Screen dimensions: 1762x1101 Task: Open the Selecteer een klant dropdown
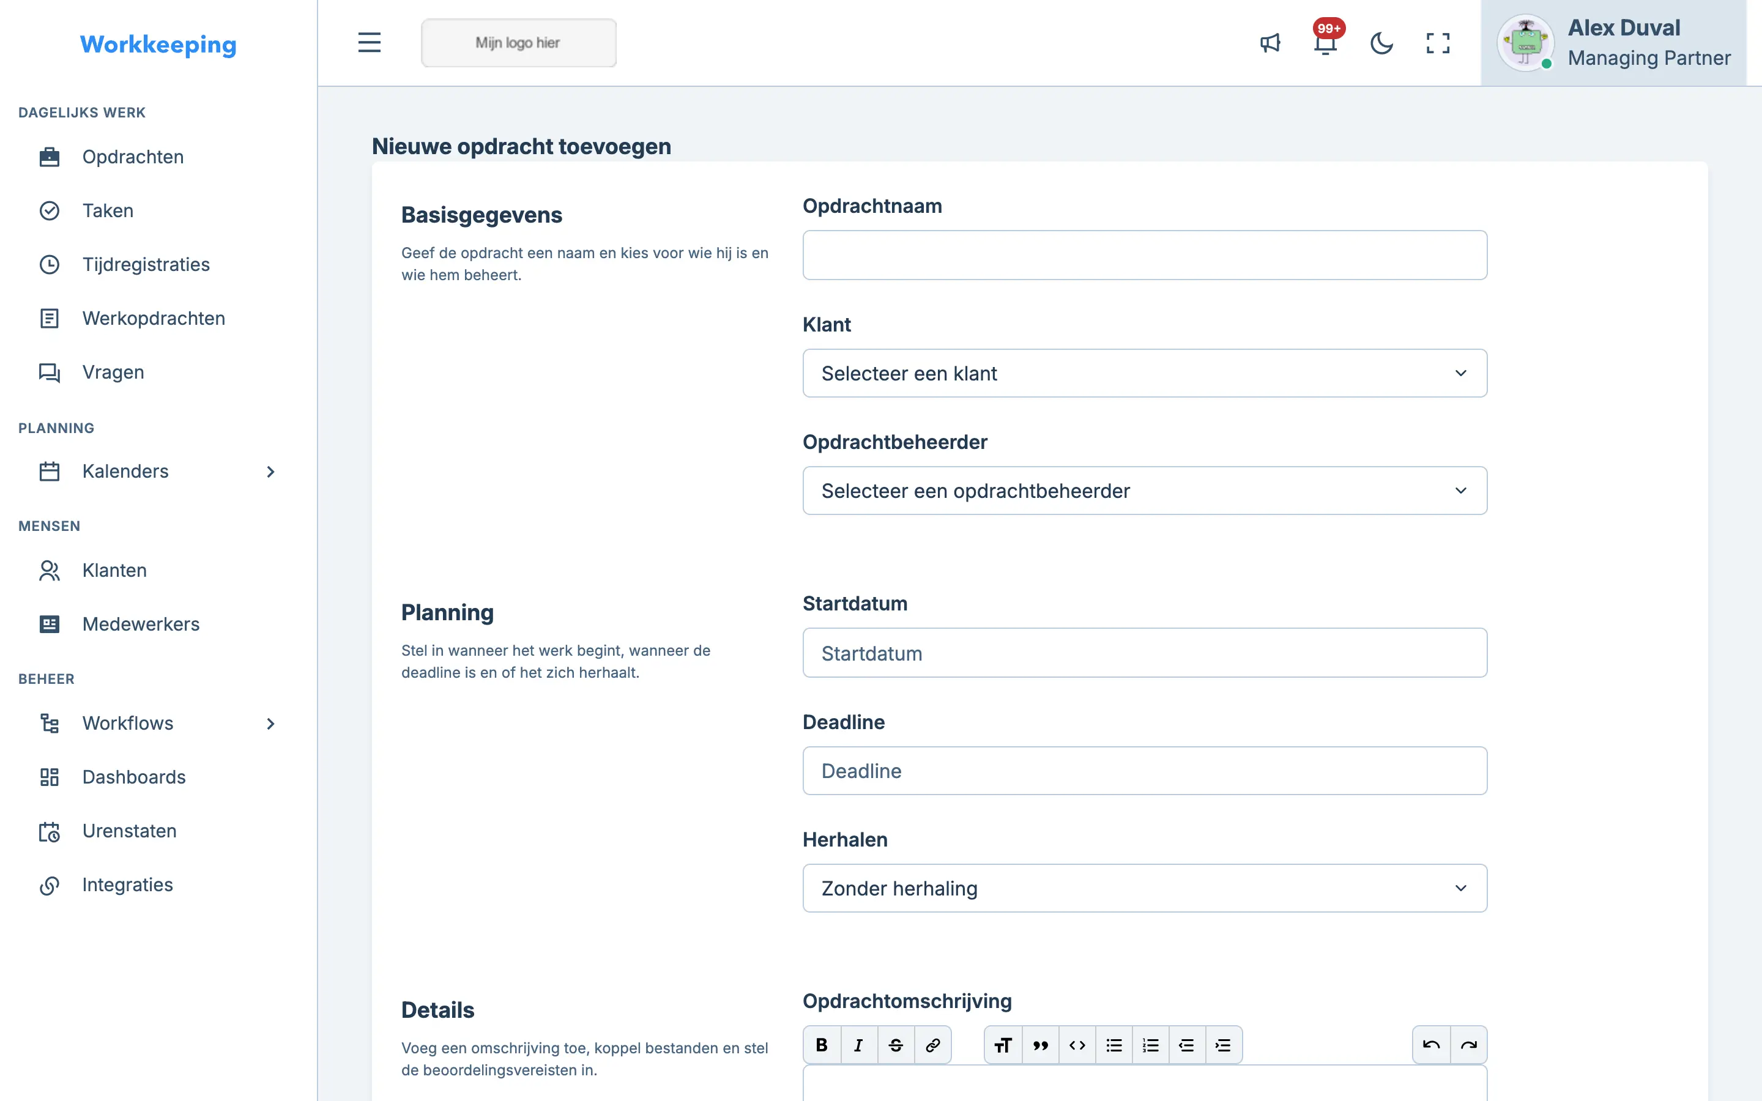pyautogui.click(x=1145, y=373)
